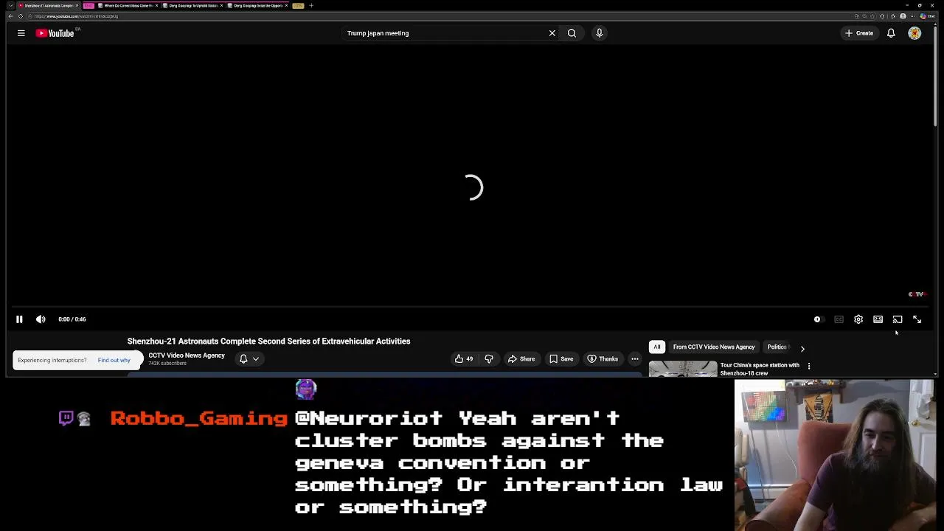944x531 pixels.
Task: Clear the search box with the X icon
Action: coord(552,33)
